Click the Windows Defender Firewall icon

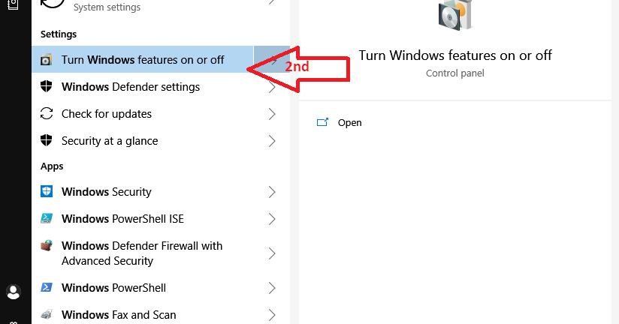(47, 245)
